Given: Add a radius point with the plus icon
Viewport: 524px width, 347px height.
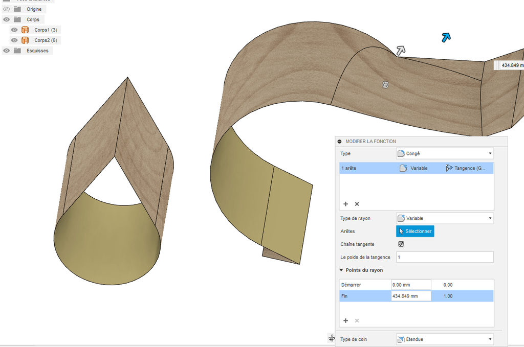Looking at the screenshot, I should tap(345, 320).
